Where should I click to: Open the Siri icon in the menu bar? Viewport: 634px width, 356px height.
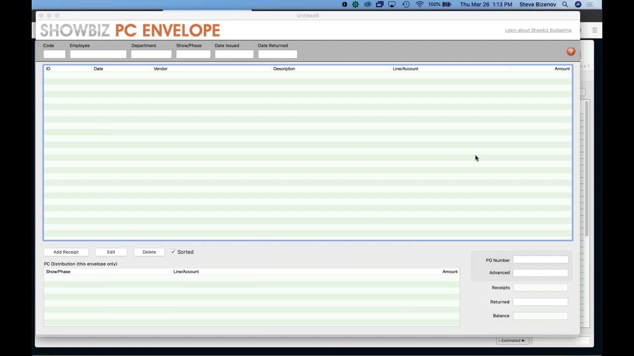coord(578,4)
